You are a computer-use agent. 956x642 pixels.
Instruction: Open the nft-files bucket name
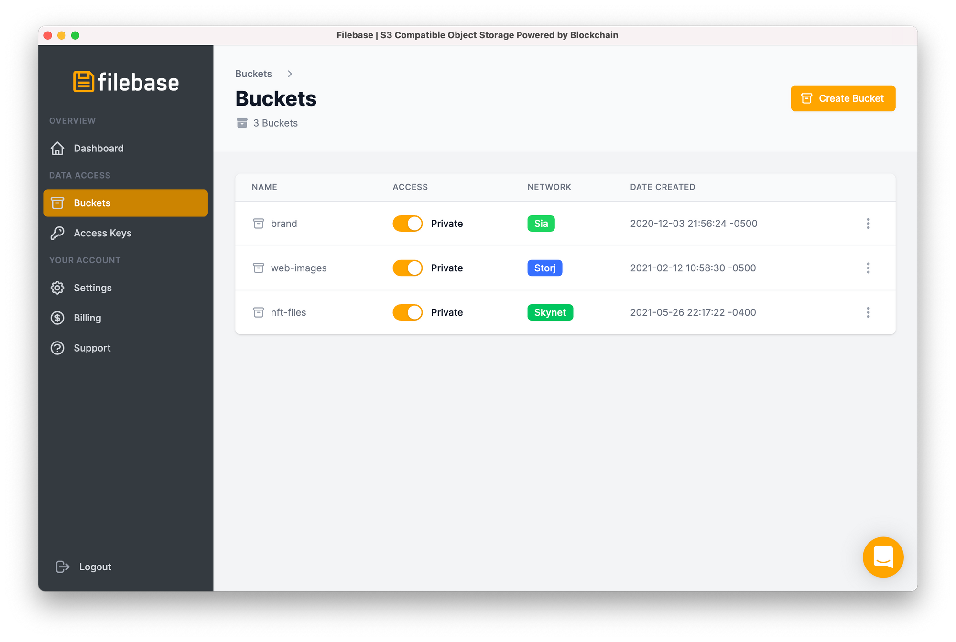[288, 312]
